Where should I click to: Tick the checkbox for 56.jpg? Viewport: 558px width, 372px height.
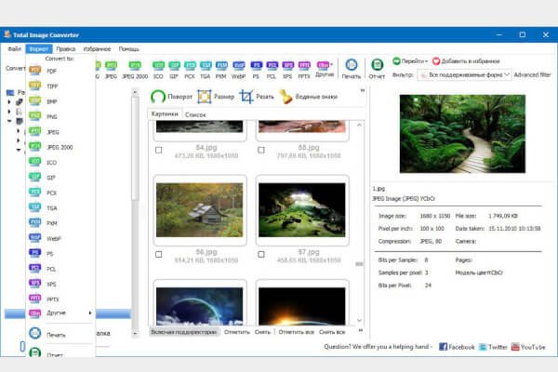(x=159, y=255)
